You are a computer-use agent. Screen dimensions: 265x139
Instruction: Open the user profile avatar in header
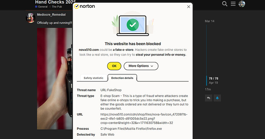242,4
